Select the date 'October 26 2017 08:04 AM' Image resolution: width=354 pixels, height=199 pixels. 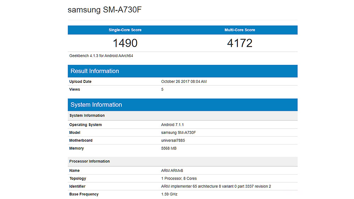(x=184, y=81)
